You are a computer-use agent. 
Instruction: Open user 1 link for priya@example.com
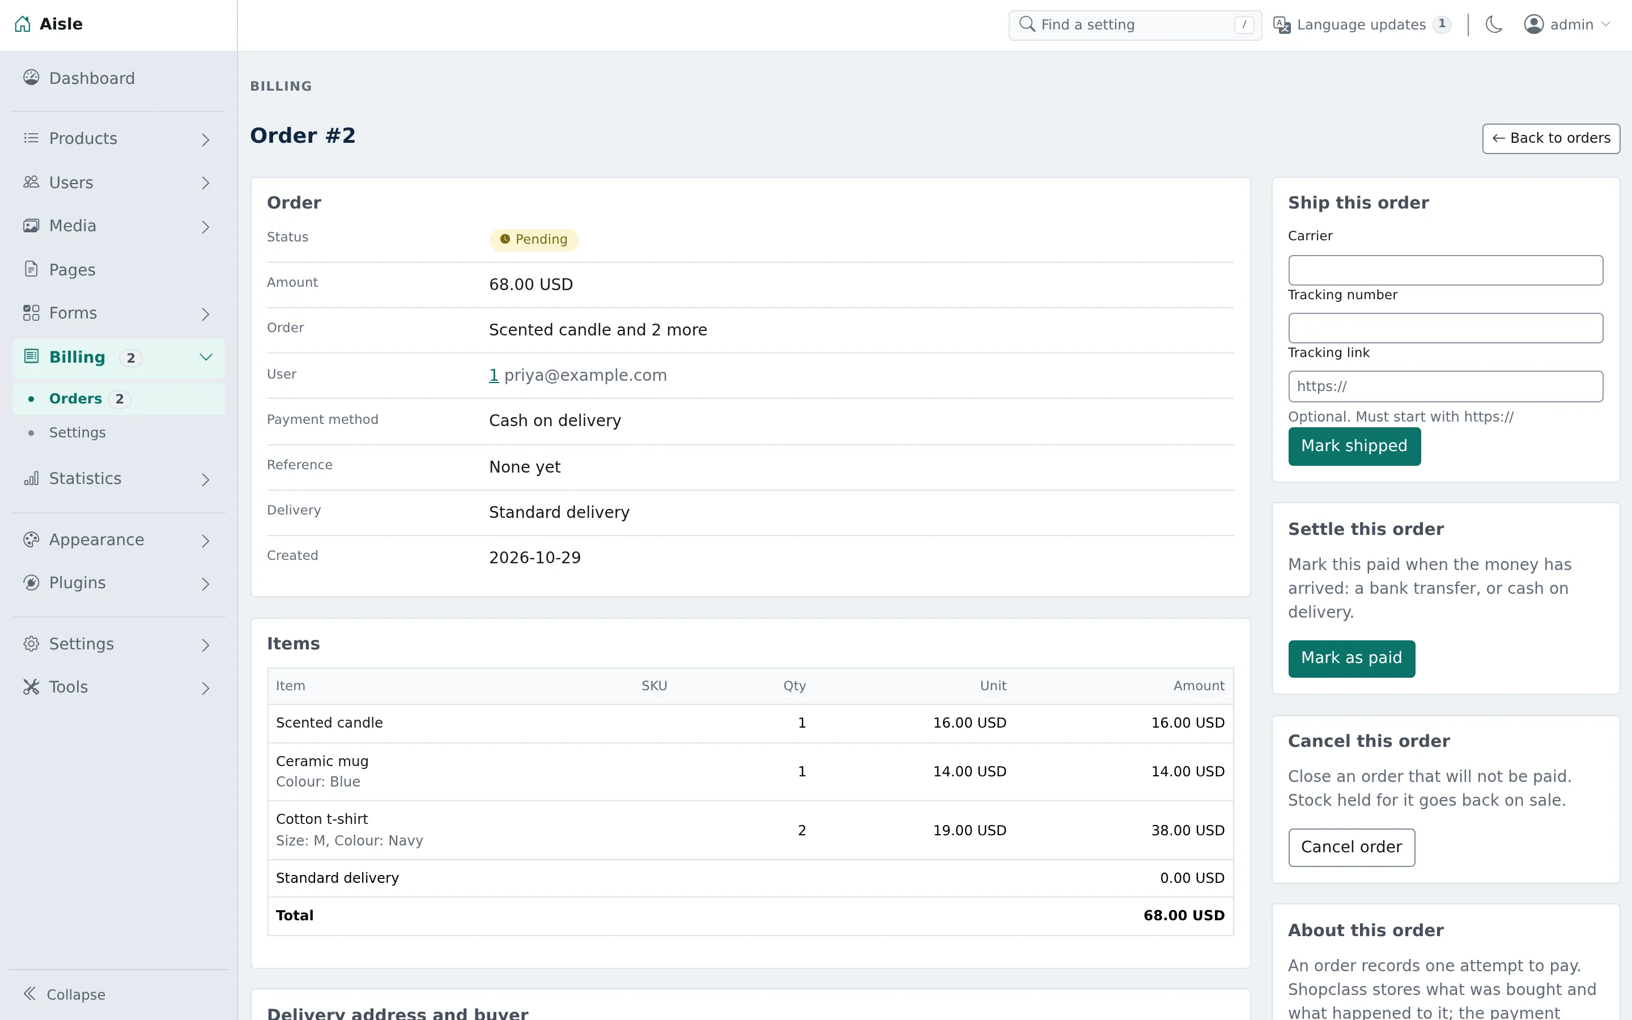click(x=494, y=375)
